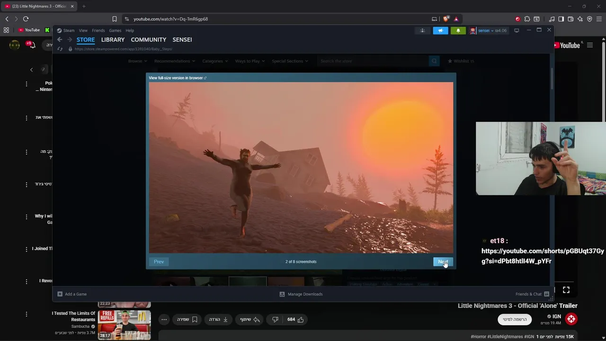Open the Kick bookmark icon
The height and width of the screenshot is (341, 606).
[x=47, y=30]
